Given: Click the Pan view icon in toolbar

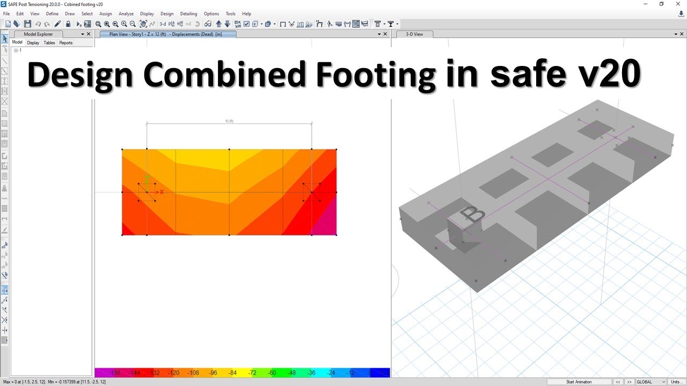Looking at the screenshot, I should (x=143, y=24).
